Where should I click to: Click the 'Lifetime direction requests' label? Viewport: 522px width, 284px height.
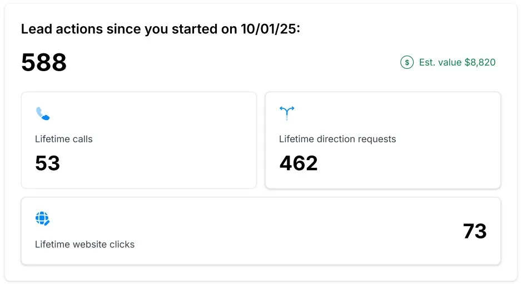click(x=337, y=139)
